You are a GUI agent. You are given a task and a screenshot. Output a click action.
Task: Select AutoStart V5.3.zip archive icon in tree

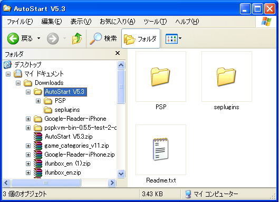pyautogui.click(x=38, y=137)
